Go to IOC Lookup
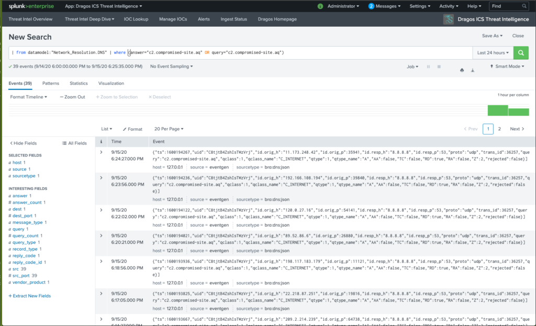Screen dimensions: 536x326 click(136, 19)
